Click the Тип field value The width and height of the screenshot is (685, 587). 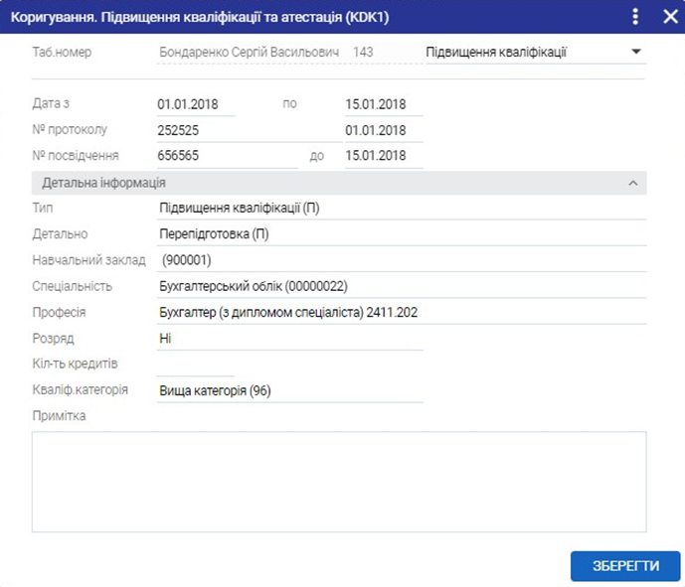click(x=401, y=209)
